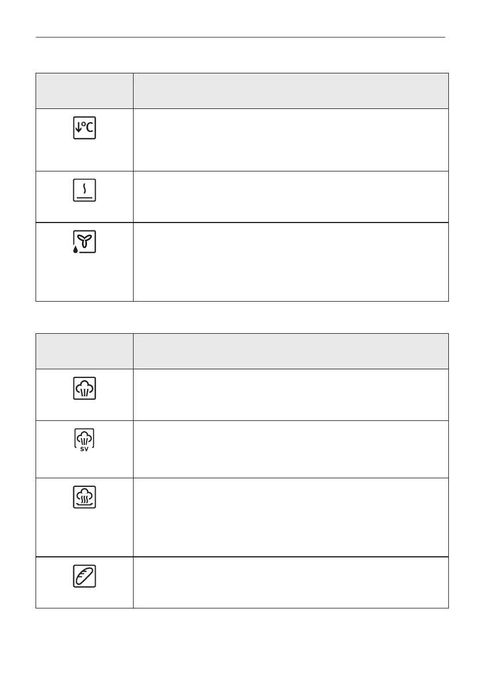Image resolution: width=481 pixels, height=683 pixels.
Task: Click the blank cell next to the bread icon
Action: (x=290, y=582)
